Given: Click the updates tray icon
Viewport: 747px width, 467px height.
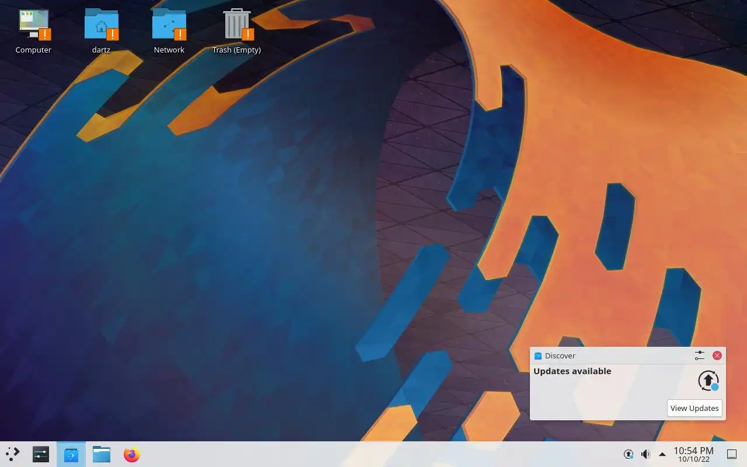Looking at the screenshot, I should tap(629, 454).
